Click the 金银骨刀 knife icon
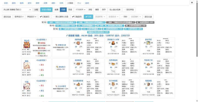This screenshot has width=198, height=102. (57, 67)
